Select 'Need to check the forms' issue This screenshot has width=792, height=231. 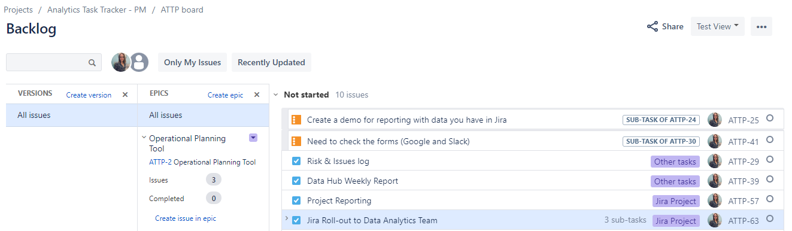click(389, 142)
